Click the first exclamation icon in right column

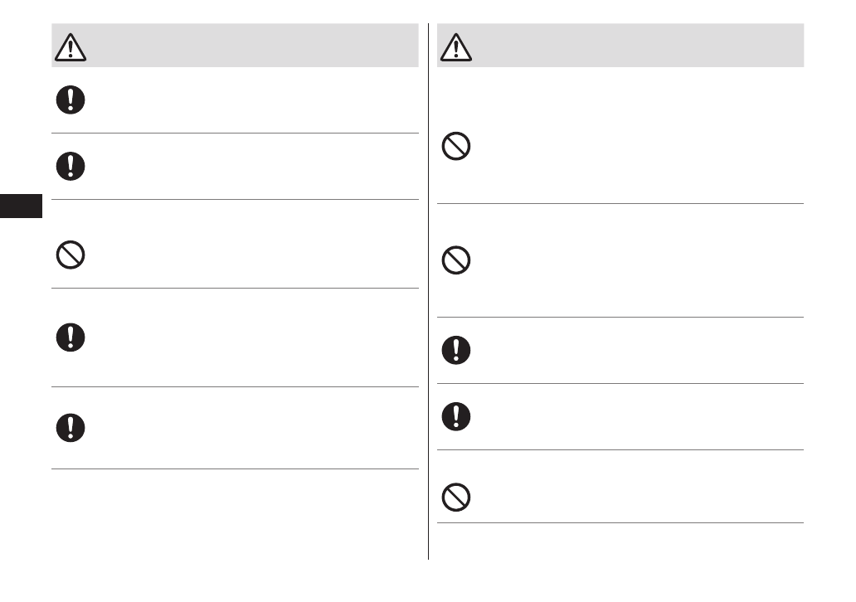click(x=456, y=349)
